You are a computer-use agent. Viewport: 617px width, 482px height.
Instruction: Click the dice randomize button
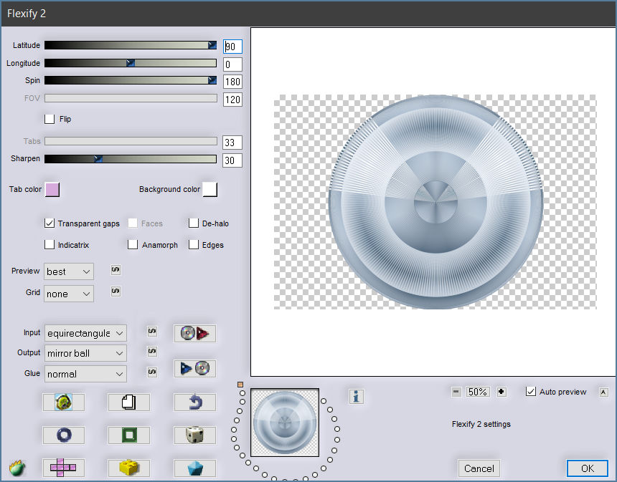194,435
